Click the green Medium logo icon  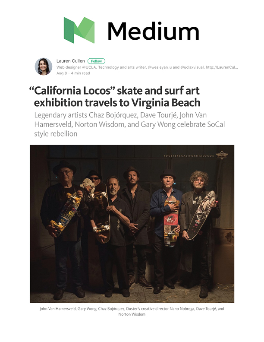(79, 30)
